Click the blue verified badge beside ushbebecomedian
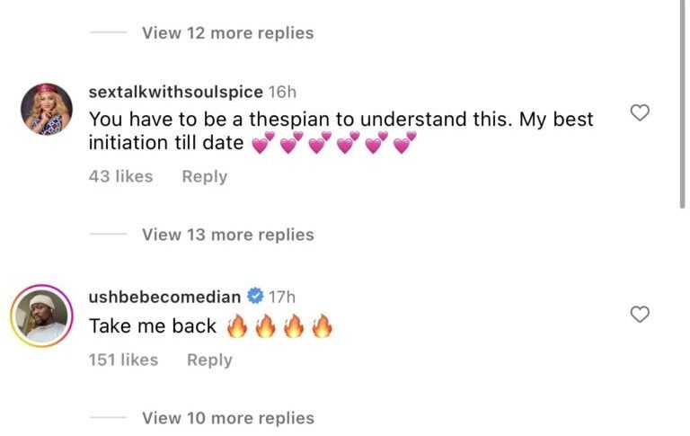 pos(254,296)
